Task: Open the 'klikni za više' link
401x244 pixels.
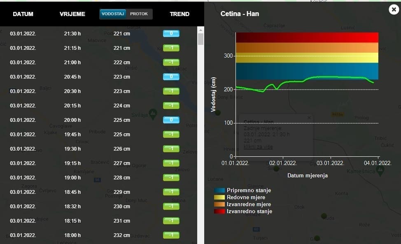Action: click(258, 147)
